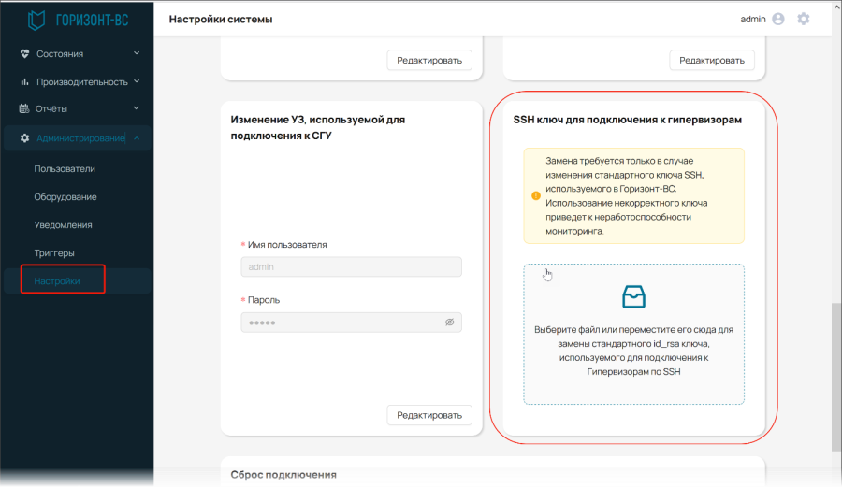The width and height of the screenshot is (842, 487).
Task: Expand the Состояния menu chevron
Action: [x=137, y=53]
